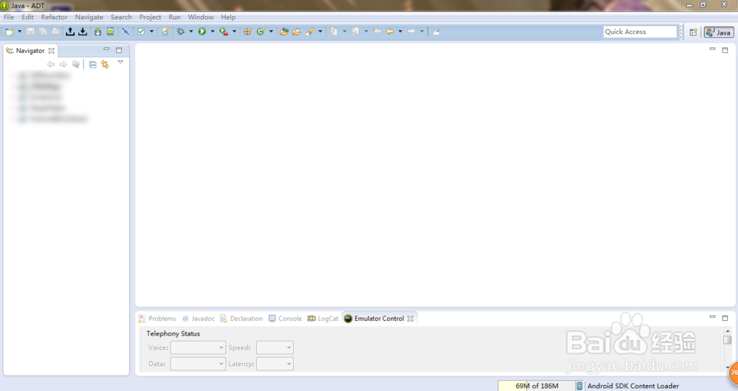This screenshot has width=738, height=391.
Task: Open the Run dropdown arrow
Action: (213, 32)
